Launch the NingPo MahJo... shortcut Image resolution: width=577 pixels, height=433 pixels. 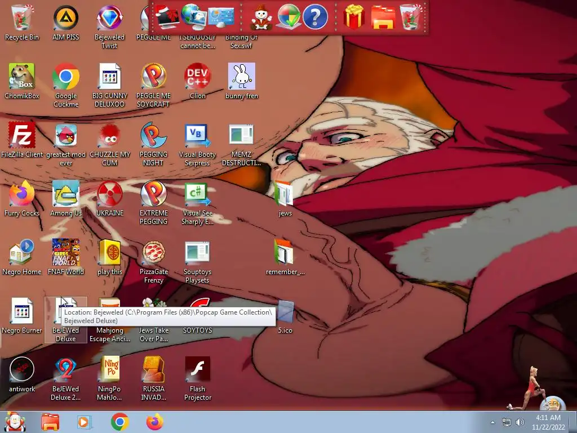click(x=109, y=378)
